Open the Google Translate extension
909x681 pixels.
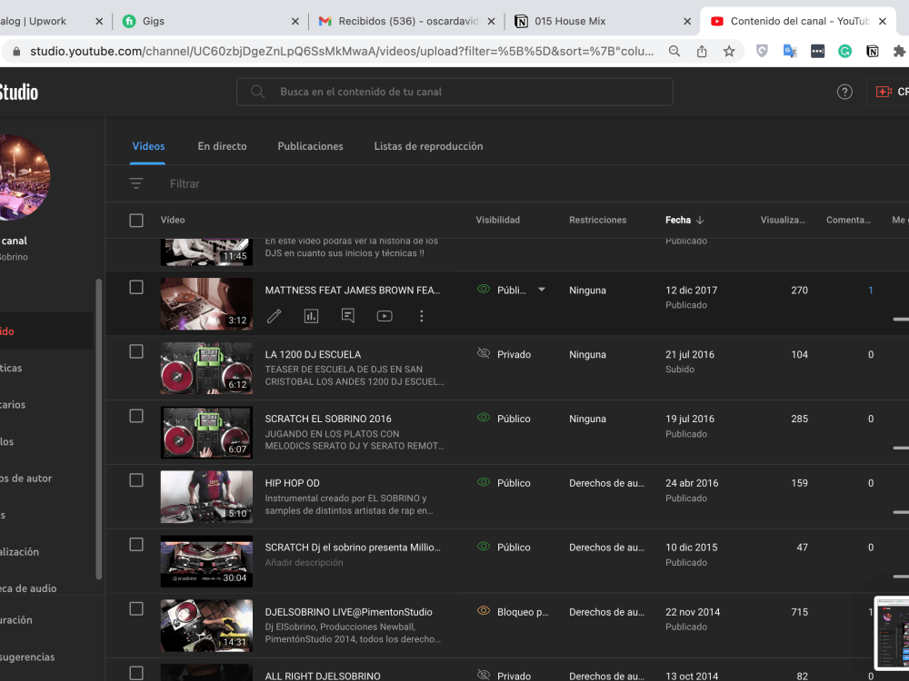pyautogui.click(x=790, y=51)
